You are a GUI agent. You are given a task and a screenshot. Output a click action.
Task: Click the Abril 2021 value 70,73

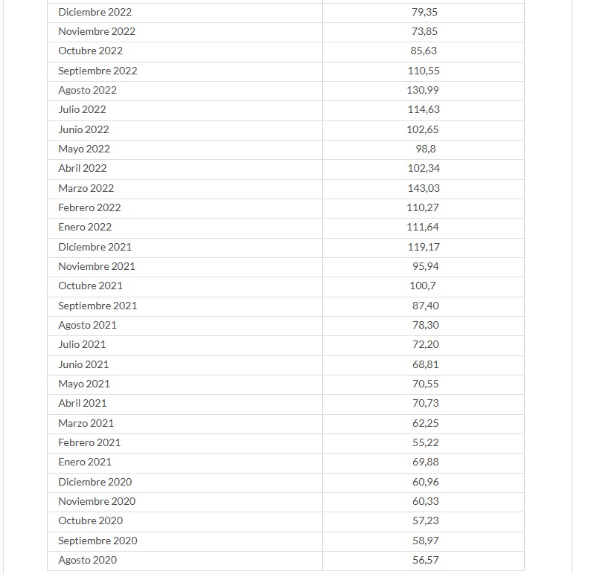pos(426,403)
